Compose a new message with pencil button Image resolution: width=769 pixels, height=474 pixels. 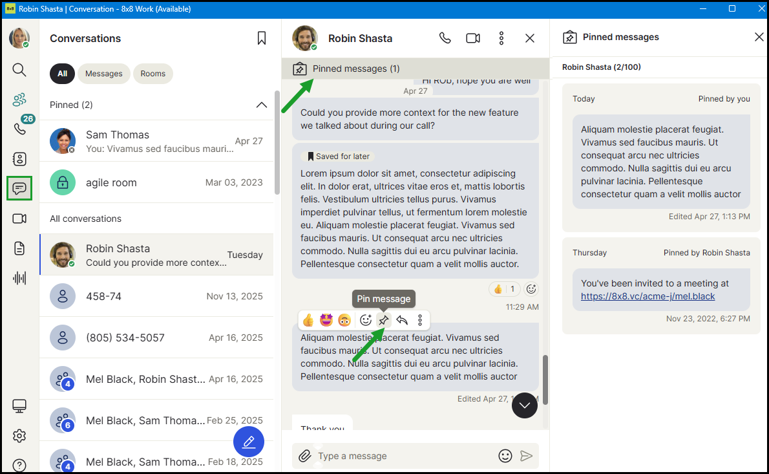tap(249, 442)
